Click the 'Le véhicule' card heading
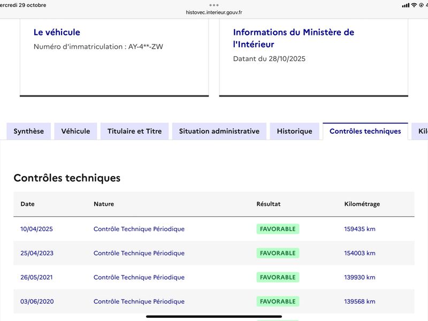 (57, 32)
